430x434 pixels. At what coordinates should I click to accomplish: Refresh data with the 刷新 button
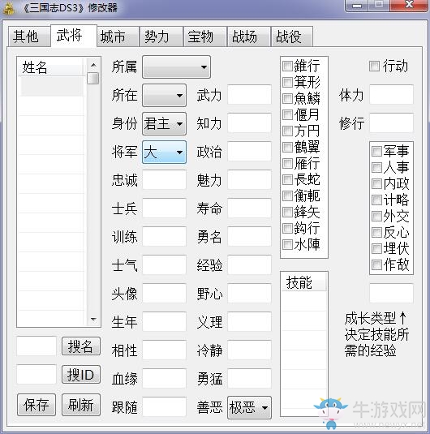(x=81, y=405)
